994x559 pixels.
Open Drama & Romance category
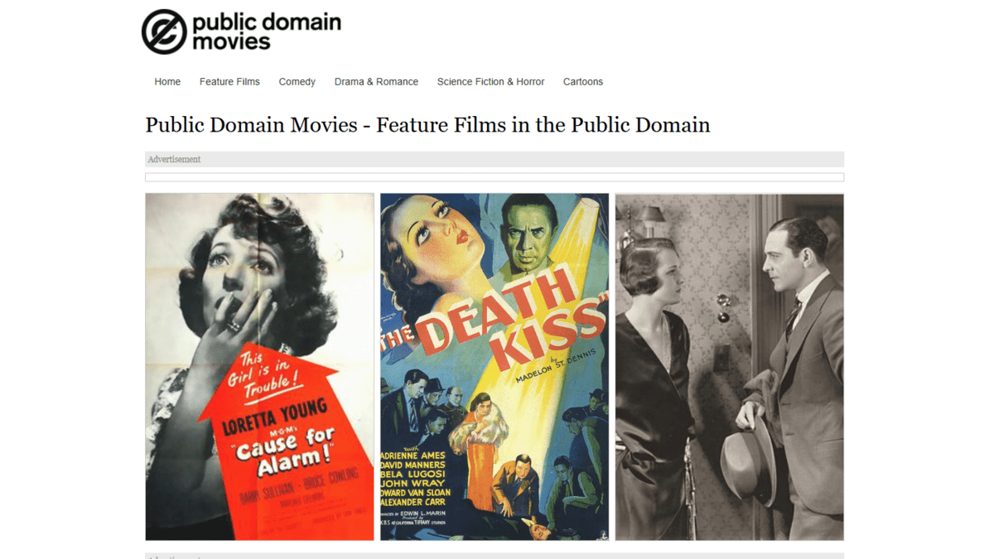coord(376,82)
